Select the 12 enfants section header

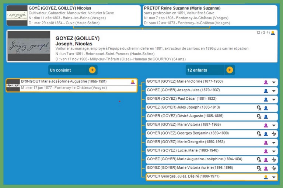tap(205, 70)
